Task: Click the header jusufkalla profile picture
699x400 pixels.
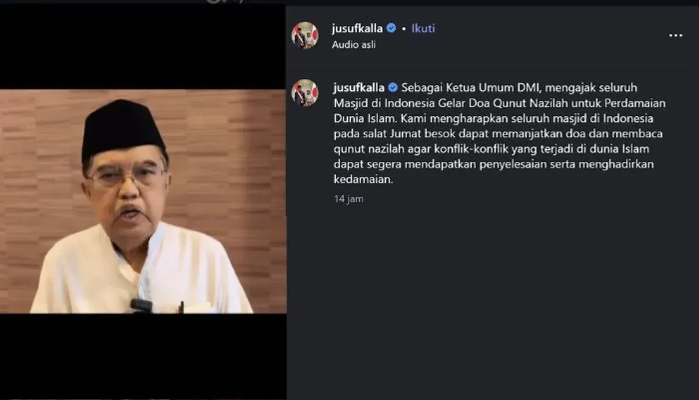Action: click(305, 36)
